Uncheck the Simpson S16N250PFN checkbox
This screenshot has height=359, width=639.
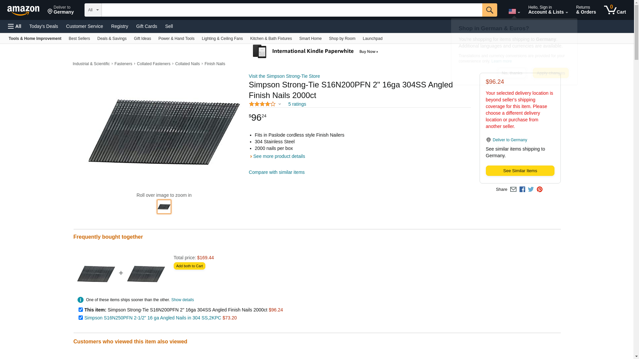coord(81,318)
